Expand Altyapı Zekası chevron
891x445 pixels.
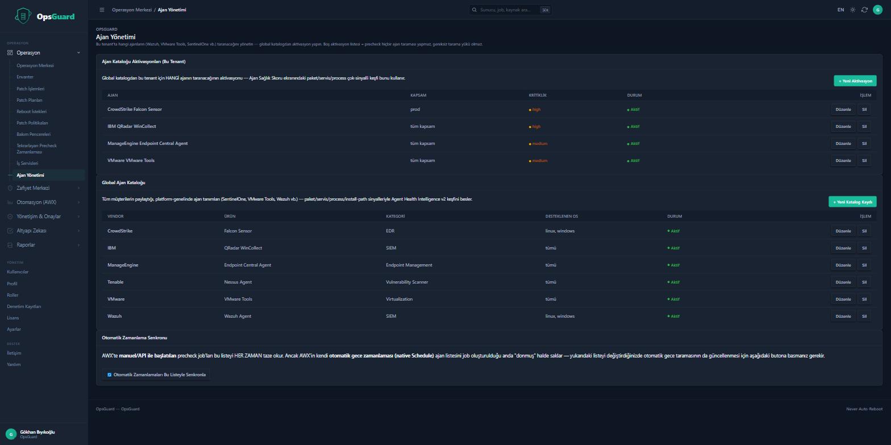(x=78, y=231)
